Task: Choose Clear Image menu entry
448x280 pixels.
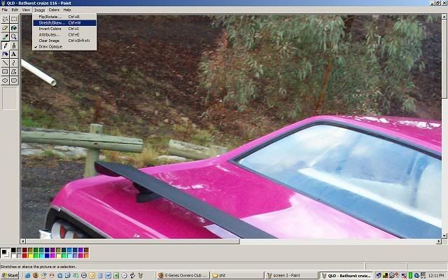Action: 64,41
